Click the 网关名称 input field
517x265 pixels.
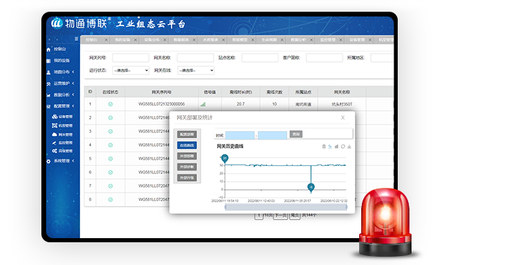(x=195, y=58)
